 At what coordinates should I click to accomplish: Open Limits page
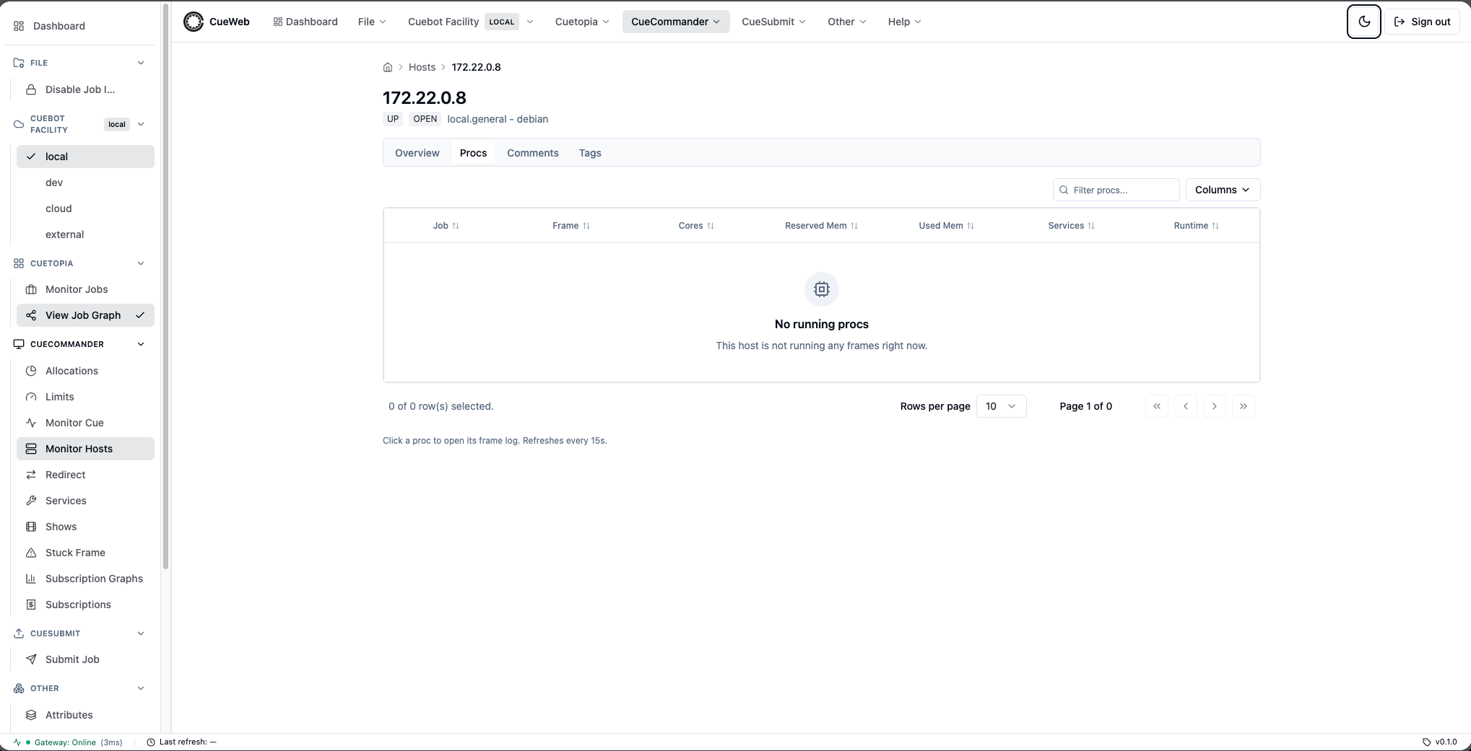pyautogui.click(x=85, y=397)
